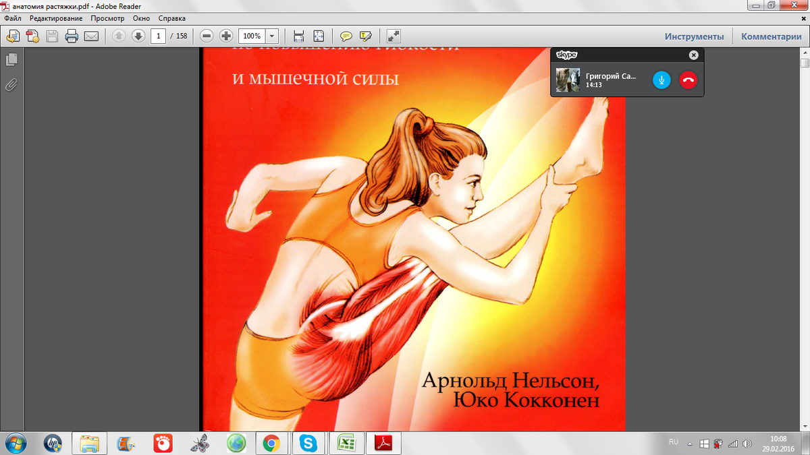
Task: Zoom out with the minus button
Action: tap(207, 36)
